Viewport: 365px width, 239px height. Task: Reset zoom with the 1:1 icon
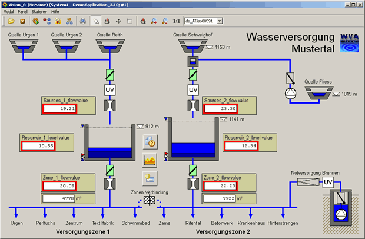tap(176, 21)
